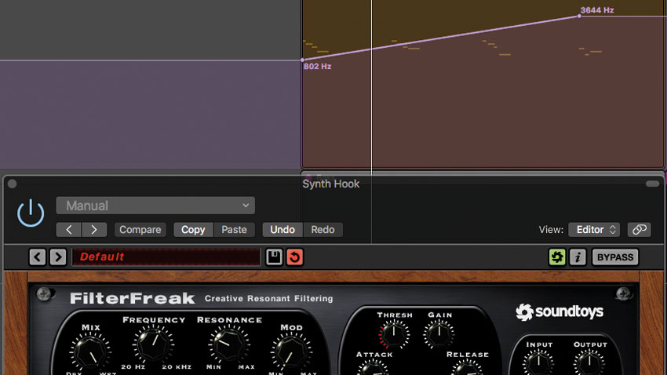The width and height of the screenshot is (667, 375).
Task: Go to previous Logic plugin setting
Action: coord(69,230)
